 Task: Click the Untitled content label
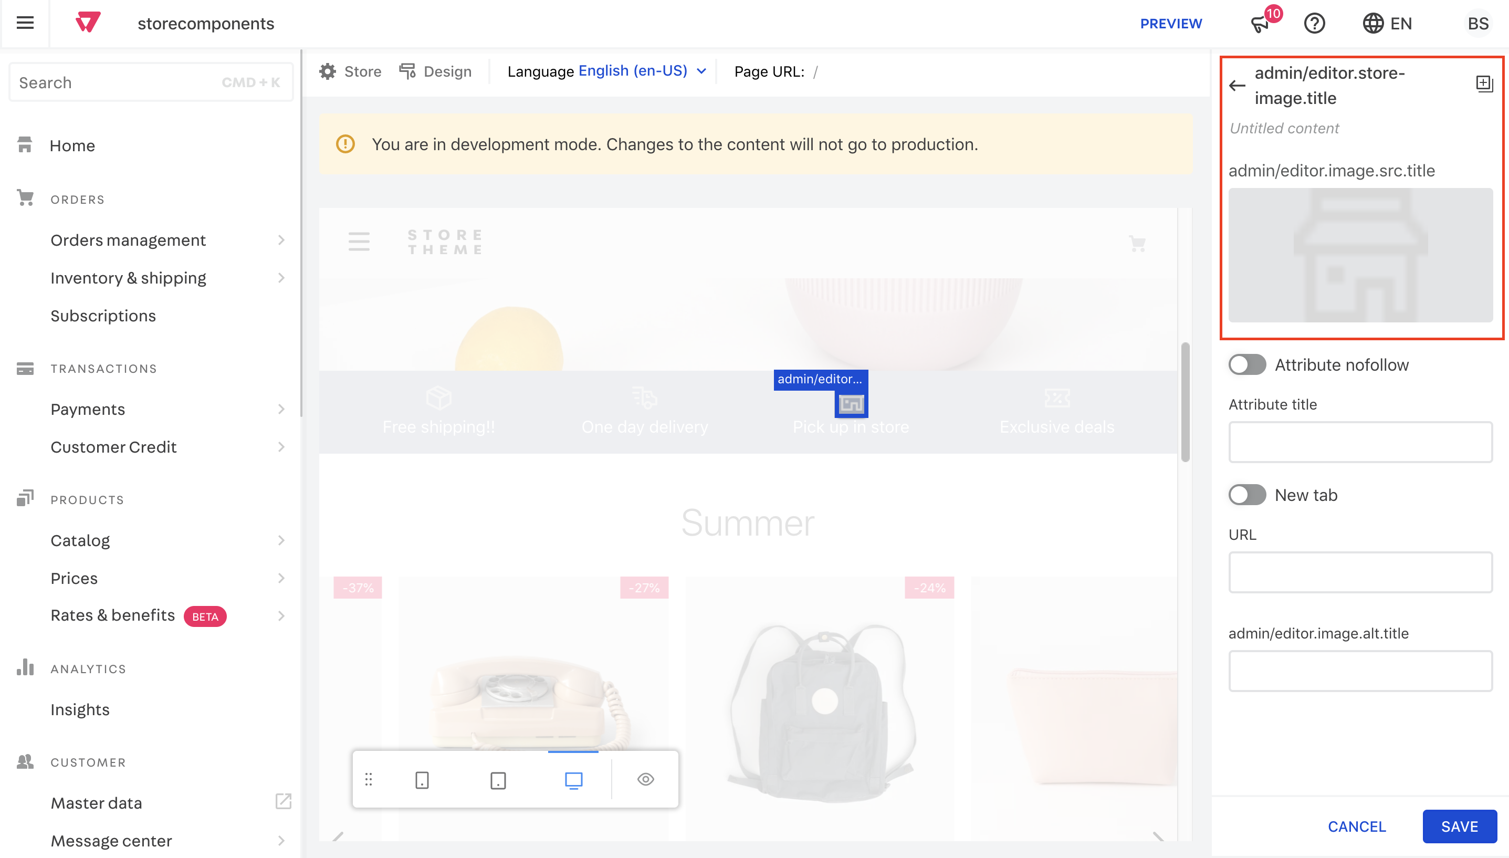coord(1284,128)
